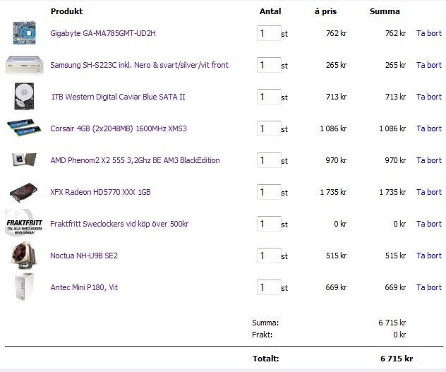This screenshot has height=372, width=446.
Task: Remove Samsung SH-S223C using Ta bort
Action: [428, 65]
